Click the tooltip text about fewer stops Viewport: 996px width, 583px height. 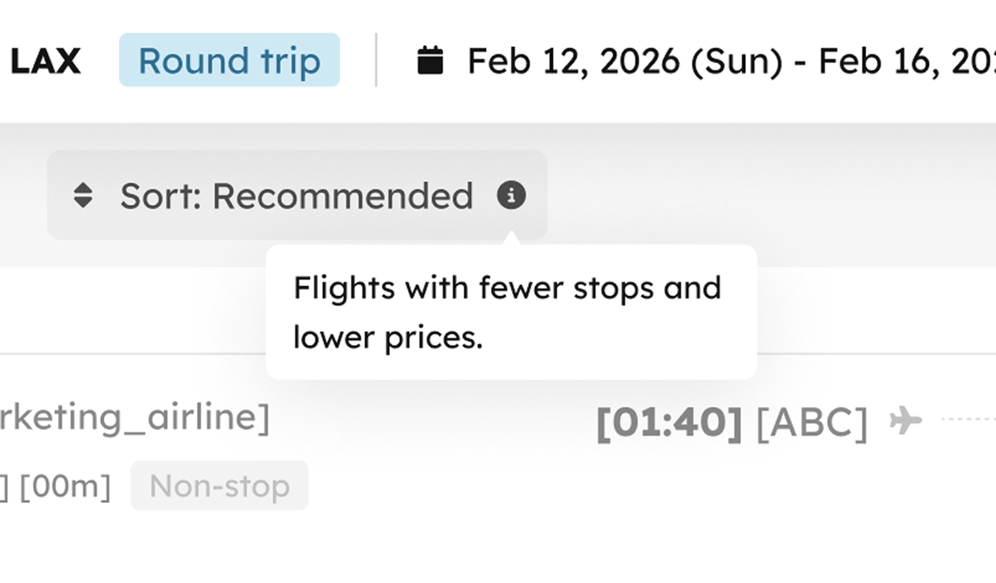click(x=508, y=288)
